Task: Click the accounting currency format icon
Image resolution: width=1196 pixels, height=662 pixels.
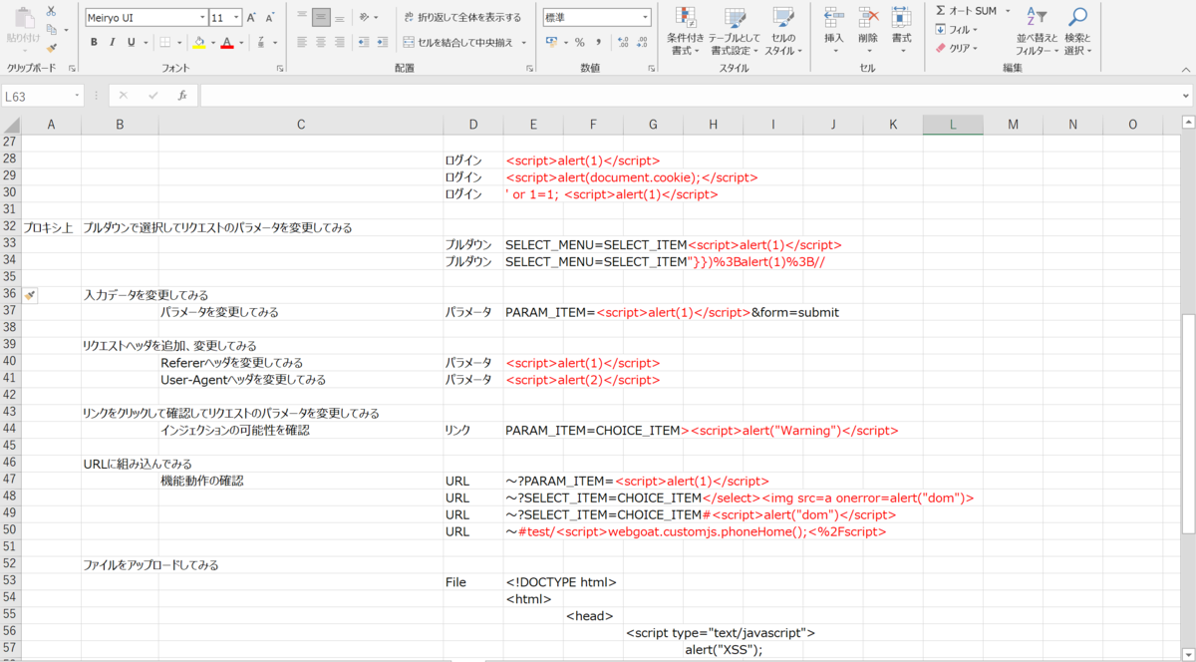Action: click(x=551, y=42)
